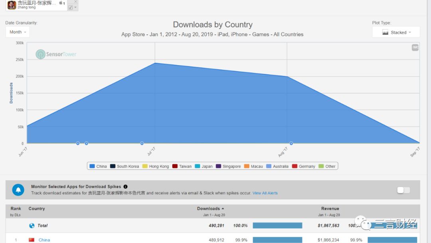Sort table by Downloads column header
431x243 pixels.
pos(210,209)
